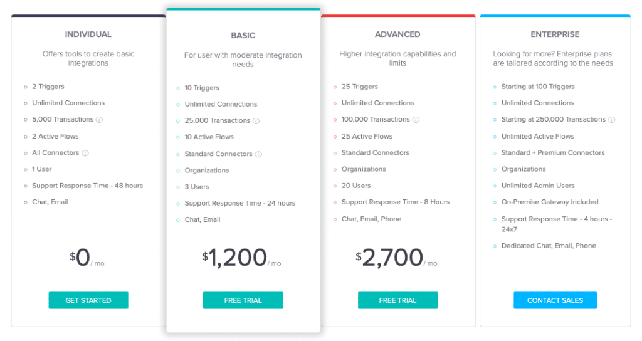Image resolution: width=642 pixels, height=341 pixels.
Task: Click the Contact Sales button
Action: click(x=555, y=301)
